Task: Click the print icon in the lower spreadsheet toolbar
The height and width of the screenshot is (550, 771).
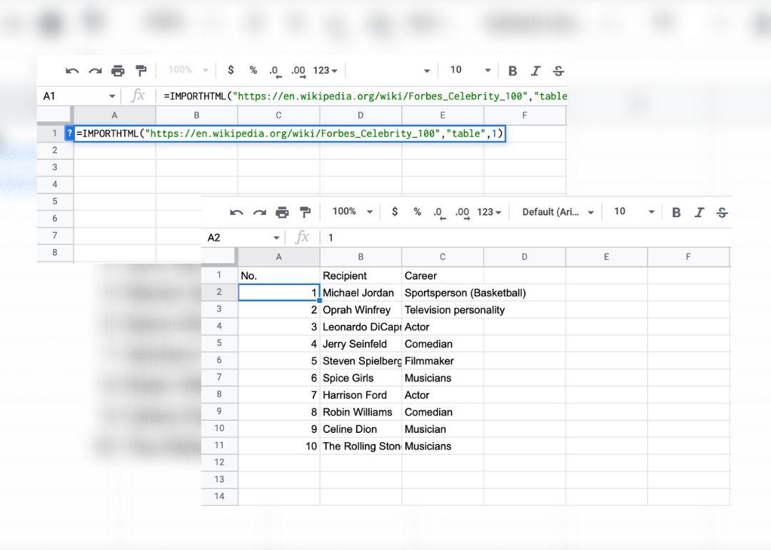Action: pos(282,212)
